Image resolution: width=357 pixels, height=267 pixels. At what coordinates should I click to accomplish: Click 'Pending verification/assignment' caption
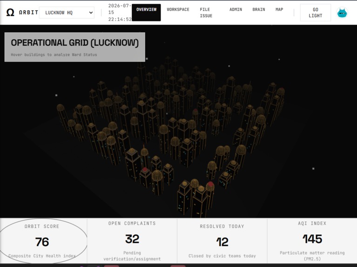point(132,256)
